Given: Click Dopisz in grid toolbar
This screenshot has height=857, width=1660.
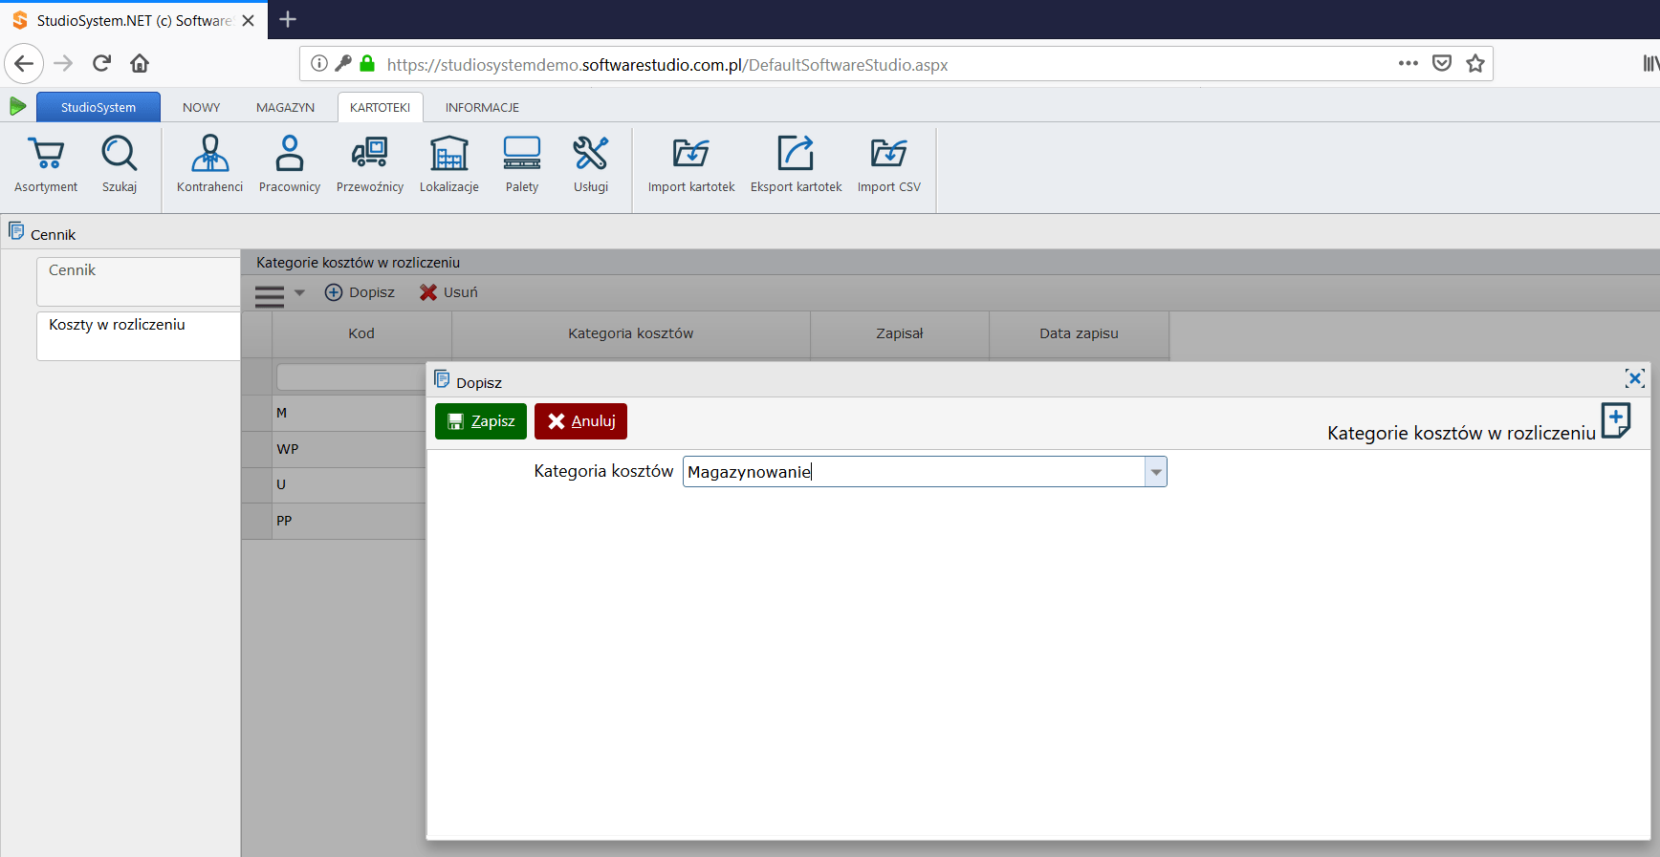Looking at the screenshot, I should click(360, 292).
